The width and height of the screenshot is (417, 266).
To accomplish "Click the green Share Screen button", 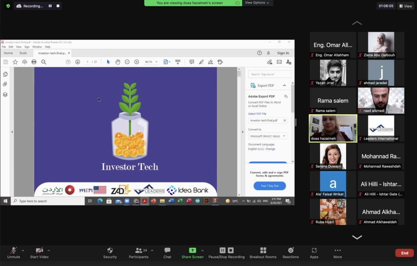I will point(192,253).
